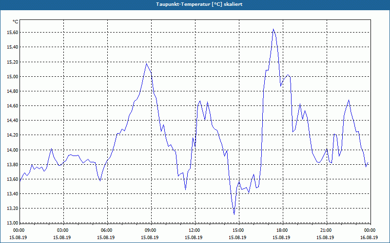
Task: Select the 09:00 time label
Action: point(150,230)
